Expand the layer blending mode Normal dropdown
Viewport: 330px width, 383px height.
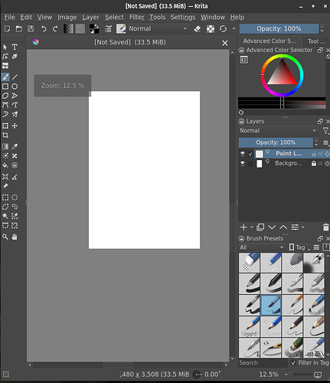point(278,131)
